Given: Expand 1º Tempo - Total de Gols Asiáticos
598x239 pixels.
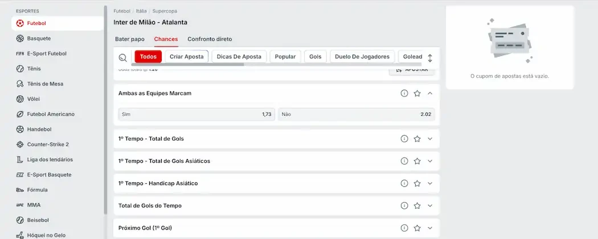Looking at the screenshot, I should click(x=430, y=161).
